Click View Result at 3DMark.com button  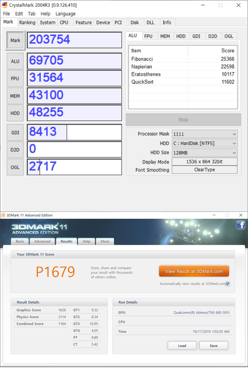pyautogui.click(x=194, y=271)
